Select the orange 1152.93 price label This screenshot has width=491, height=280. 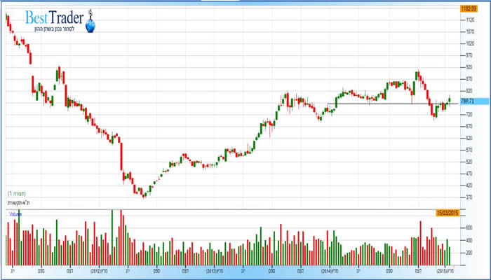click(468, 8)
